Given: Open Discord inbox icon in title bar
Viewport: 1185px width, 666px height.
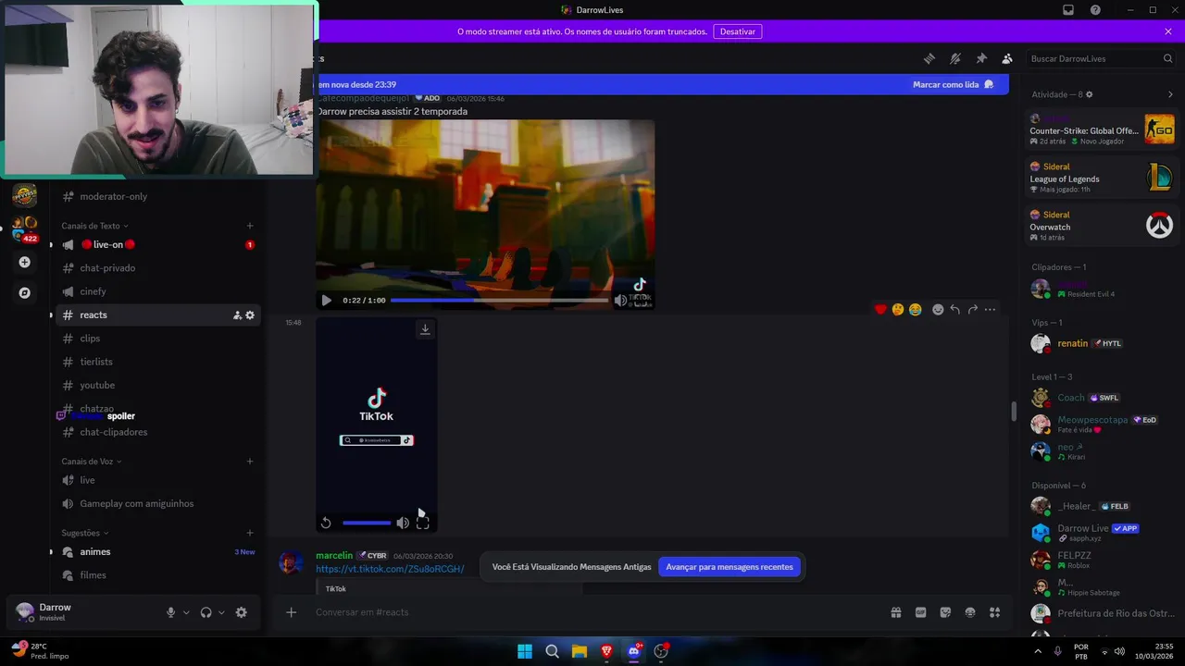Looking at the screenshot, I should pyautogui.click(x=1068, y=10).
